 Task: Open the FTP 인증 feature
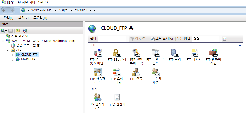(x=136, y=74)
